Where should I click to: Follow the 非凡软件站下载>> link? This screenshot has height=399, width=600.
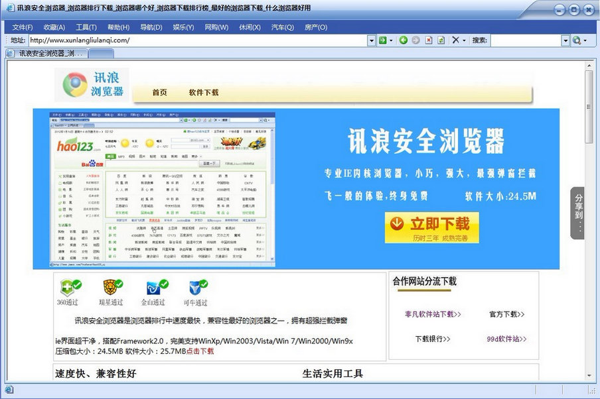pyautogui.click(x=433, y=314)
